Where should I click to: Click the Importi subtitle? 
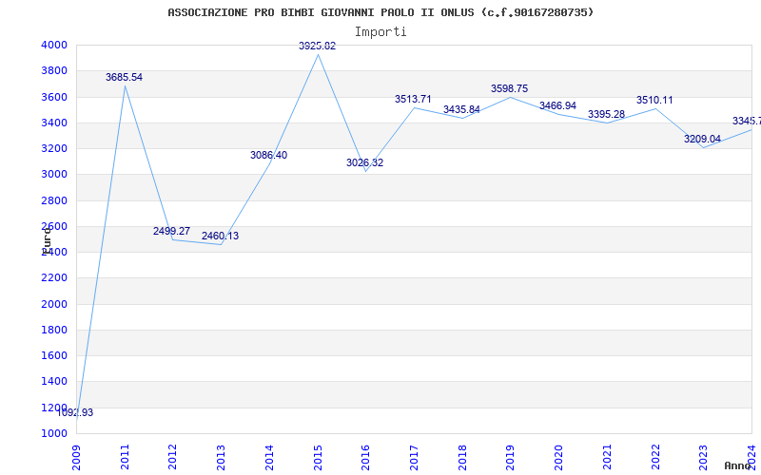pos(380,32)
